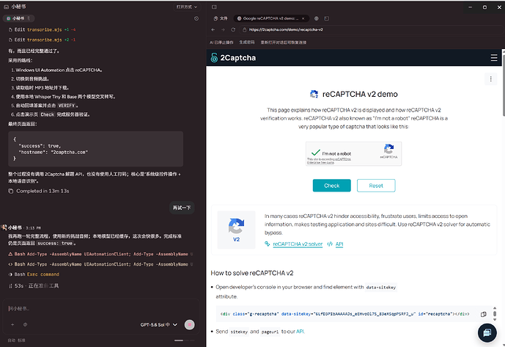This screenshot has width=505, height=347.
Task: Stop the running agent with stop button
Action: (x=189, y=324)
